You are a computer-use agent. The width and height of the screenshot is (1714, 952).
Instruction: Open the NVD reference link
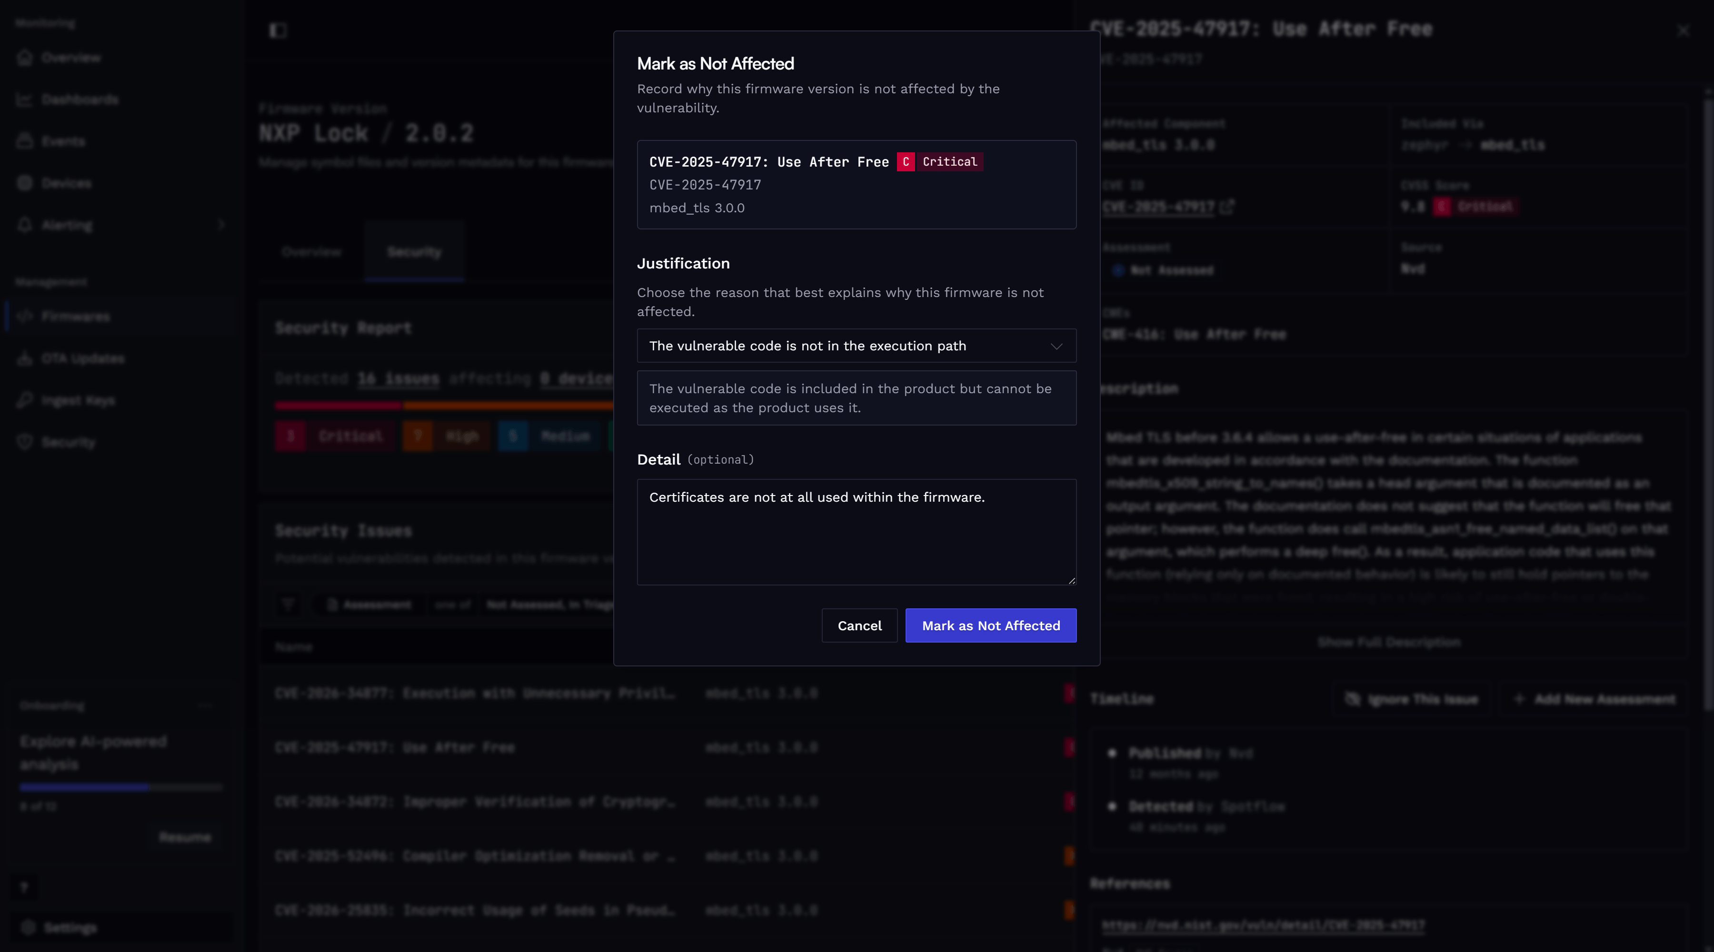click(1263, 925)
